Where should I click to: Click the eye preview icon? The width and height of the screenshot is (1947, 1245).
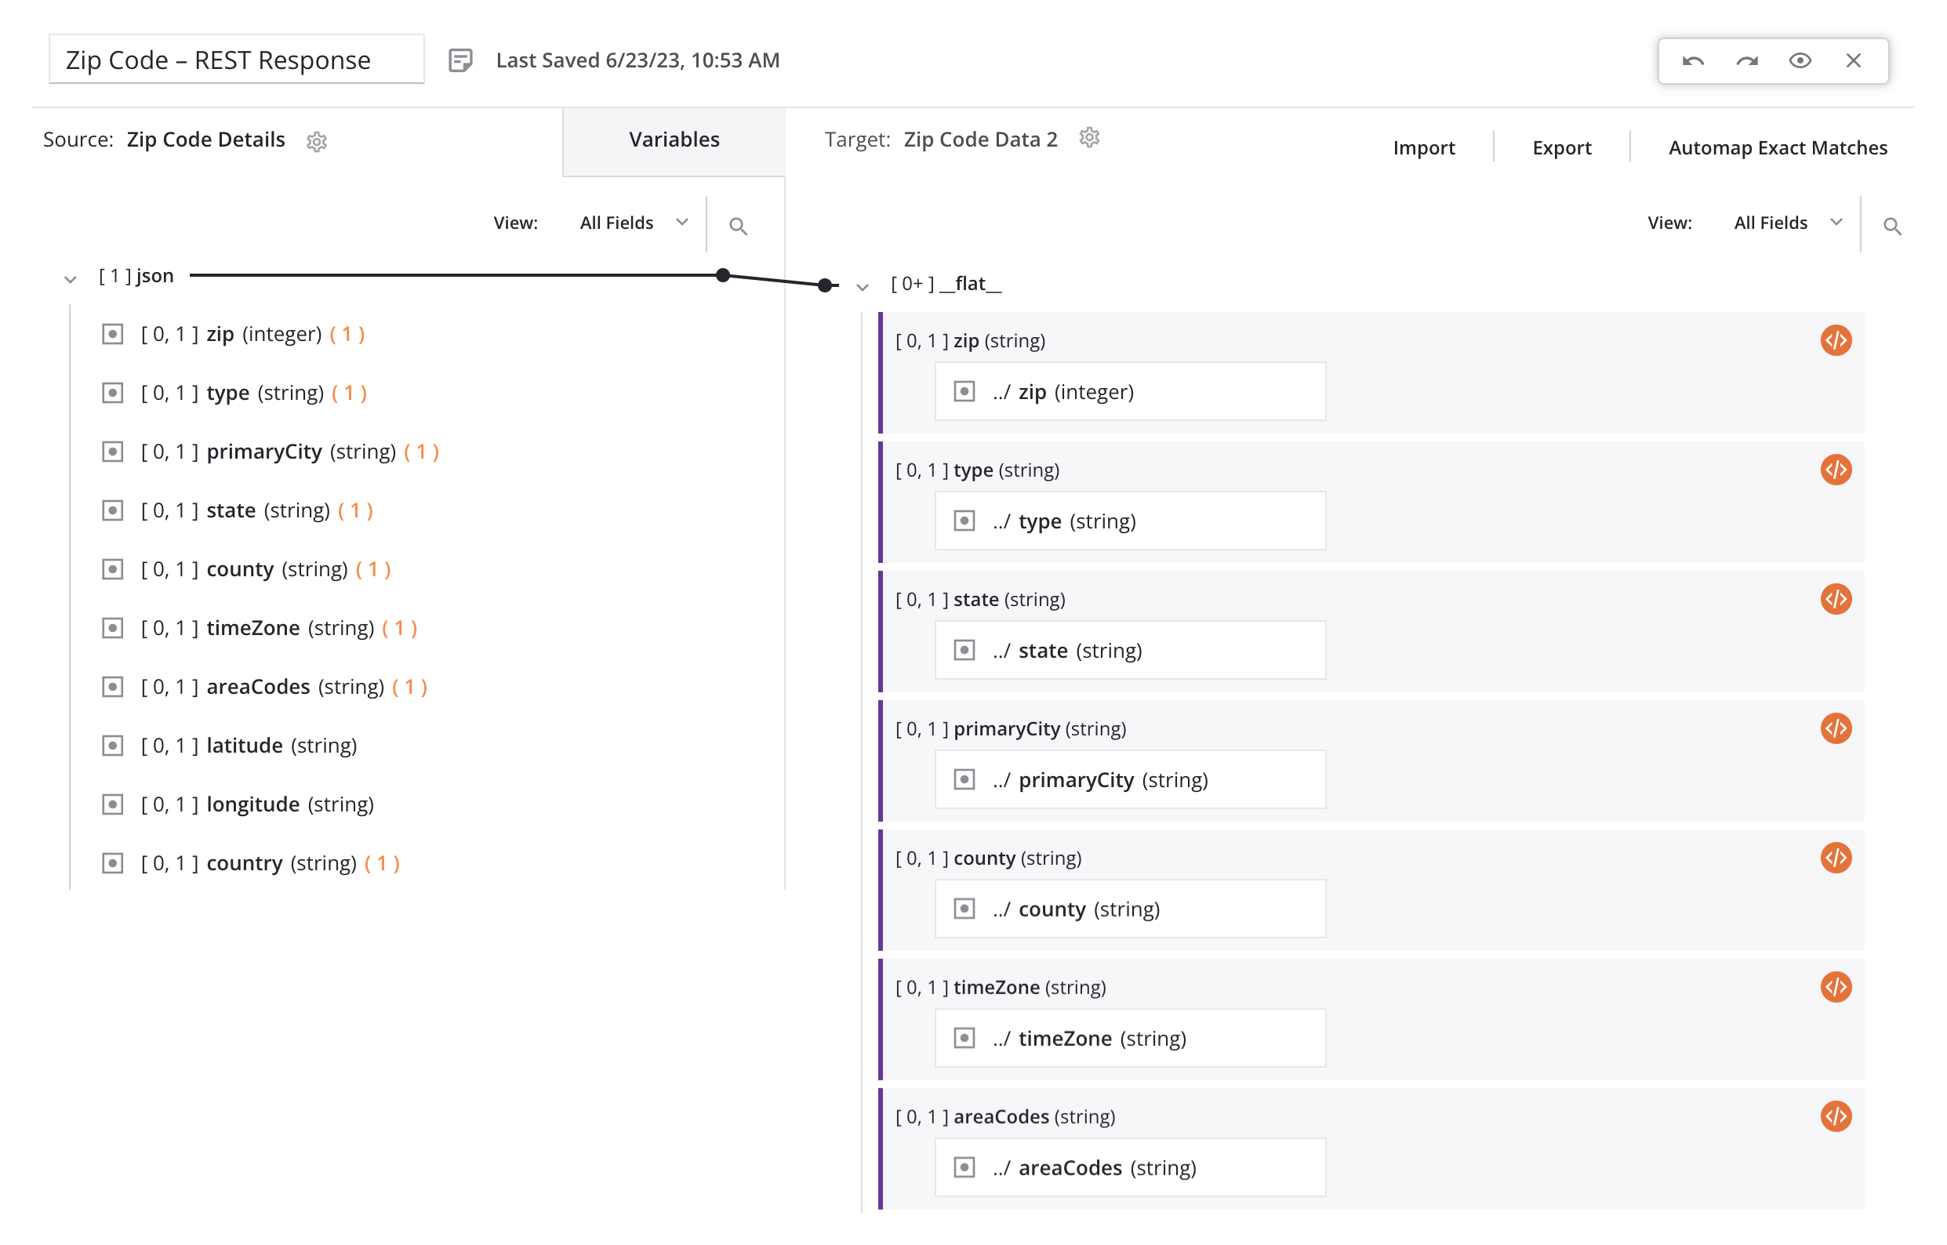point(1800,60)
